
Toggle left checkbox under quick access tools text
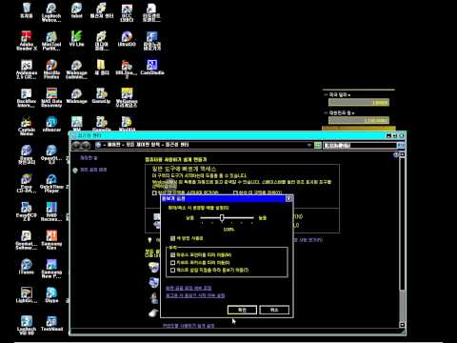click(x=154, y=192)
